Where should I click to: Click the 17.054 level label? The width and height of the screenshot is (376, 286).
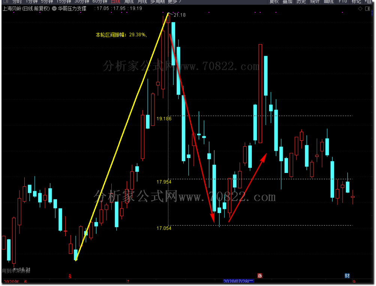tap(164, 228)
